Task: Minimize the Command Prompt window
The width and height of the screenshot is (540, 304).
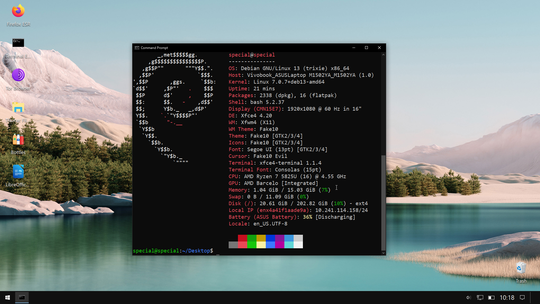Action: point(354,48)
